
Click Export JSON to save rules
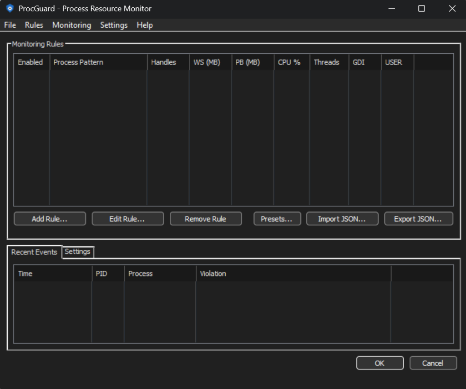(x=418, y=218)
